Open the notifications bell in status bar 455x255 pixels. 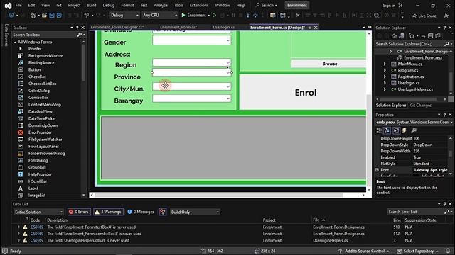click(448, 251)
